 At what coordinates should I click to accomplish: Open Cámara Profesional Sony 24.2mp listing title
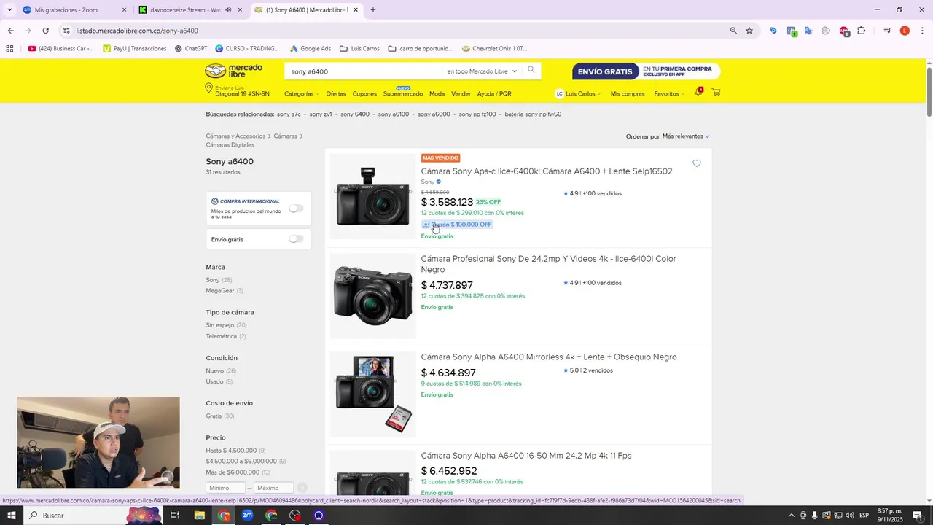pyautogui.click(x=549, y=264)
